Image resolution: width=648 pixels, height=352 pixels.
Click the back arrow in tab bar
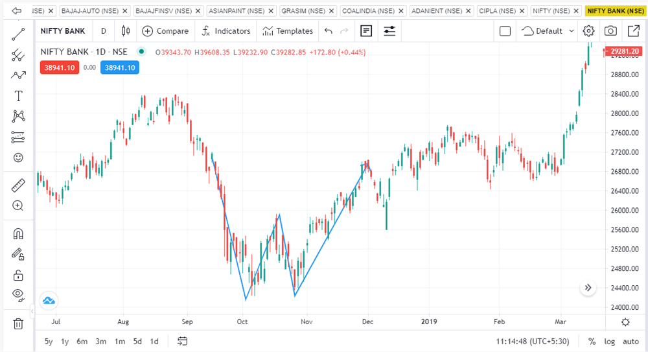coord(17,11)
